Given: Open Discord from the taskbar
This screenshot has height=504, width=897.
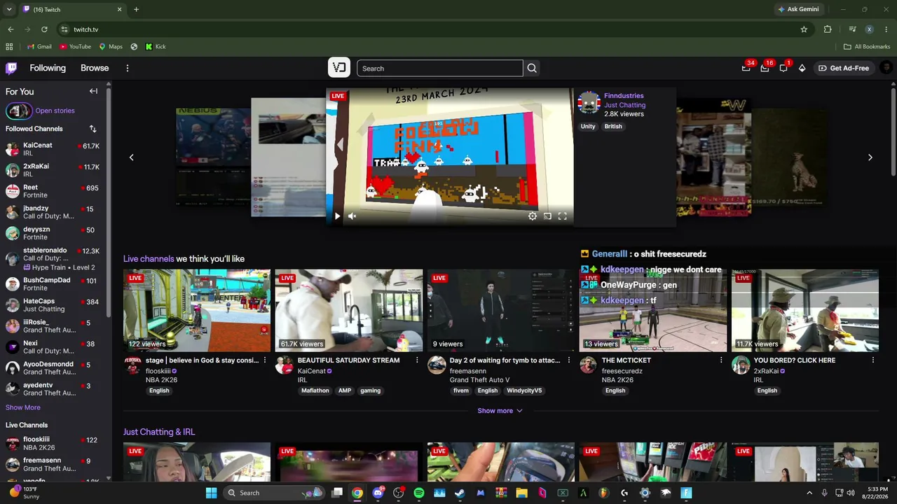Looking at the screenshot, I should (x=378, y=493).
